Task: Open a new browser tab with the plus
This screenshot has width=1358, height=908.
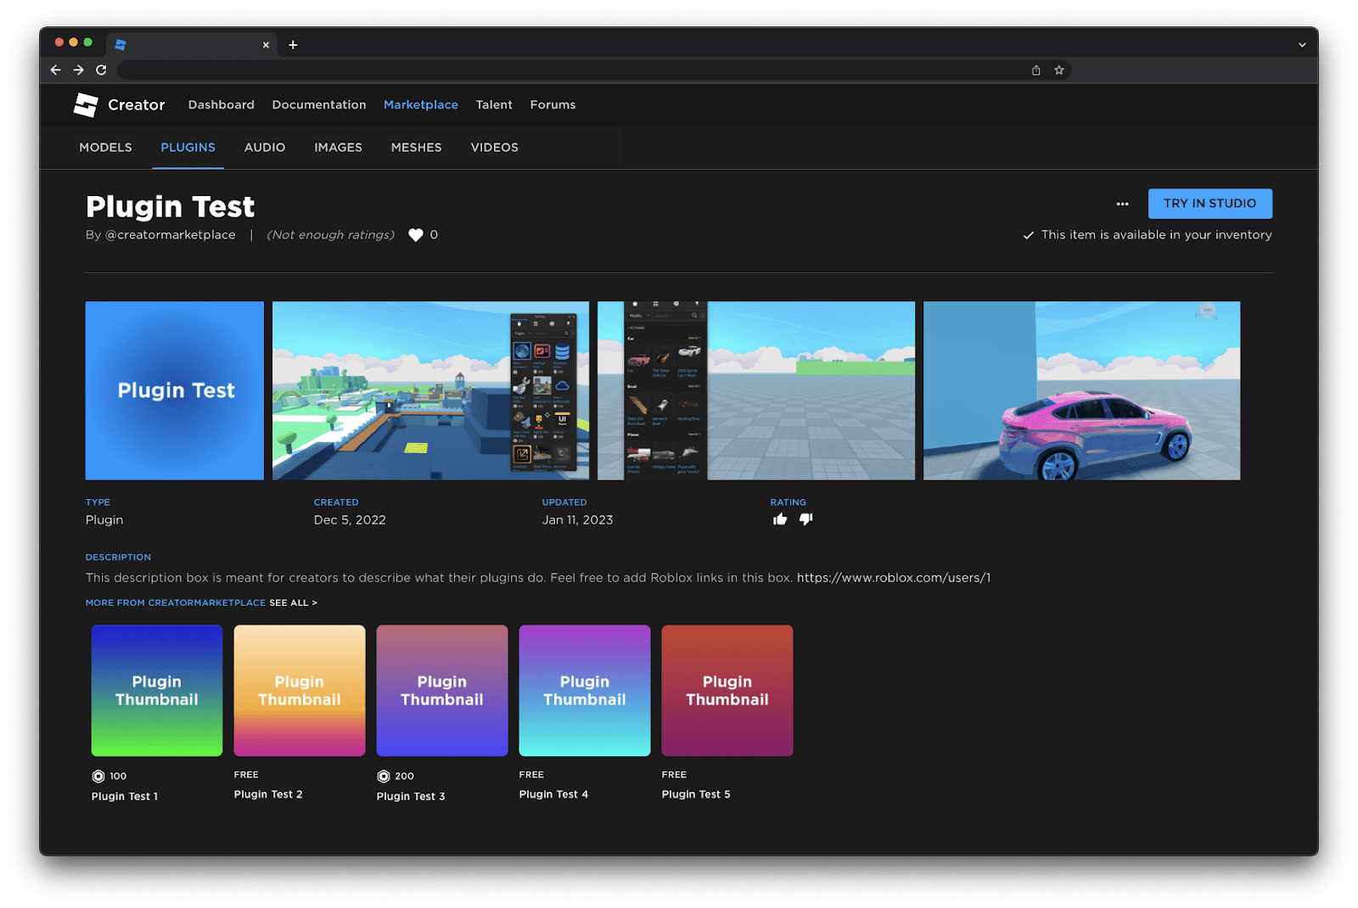Action: [x=293, y=45]
